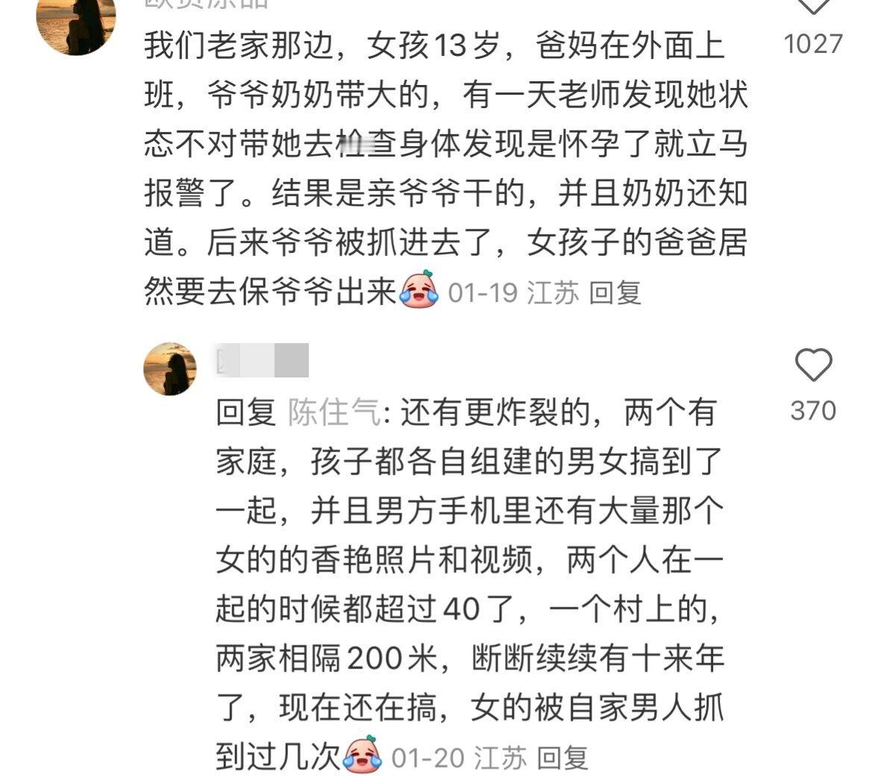The height and width of the screenshot is (784, 872).
Task: Open the reply author's small sunset avatar
Action: [x=169, y=369]
